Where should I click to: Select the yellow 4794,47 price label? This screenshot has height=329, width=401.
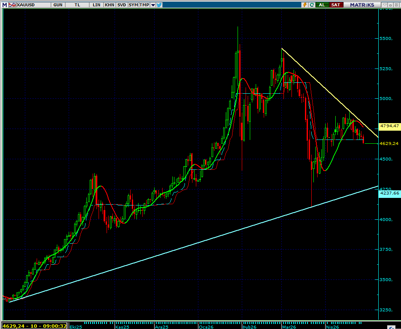pos(389,126)
